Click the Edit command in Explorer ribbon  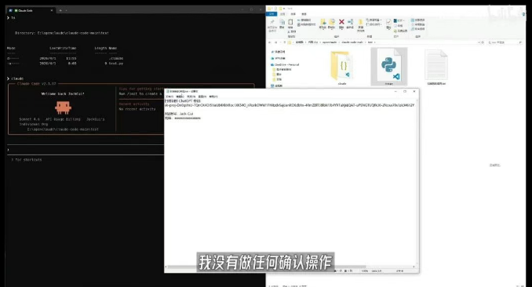click(399, 25)
